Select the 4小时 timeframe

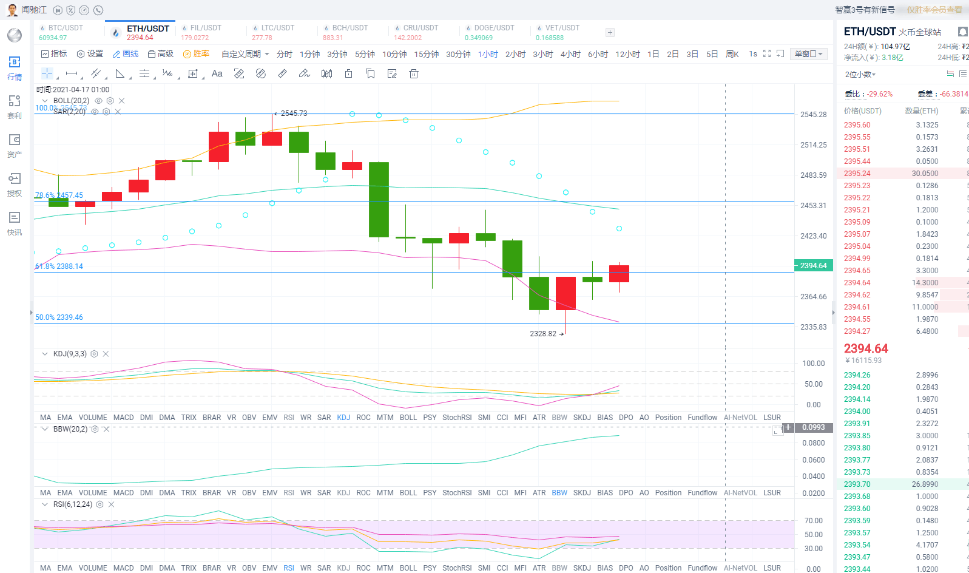pyautogui.click(x=570, y=54)
